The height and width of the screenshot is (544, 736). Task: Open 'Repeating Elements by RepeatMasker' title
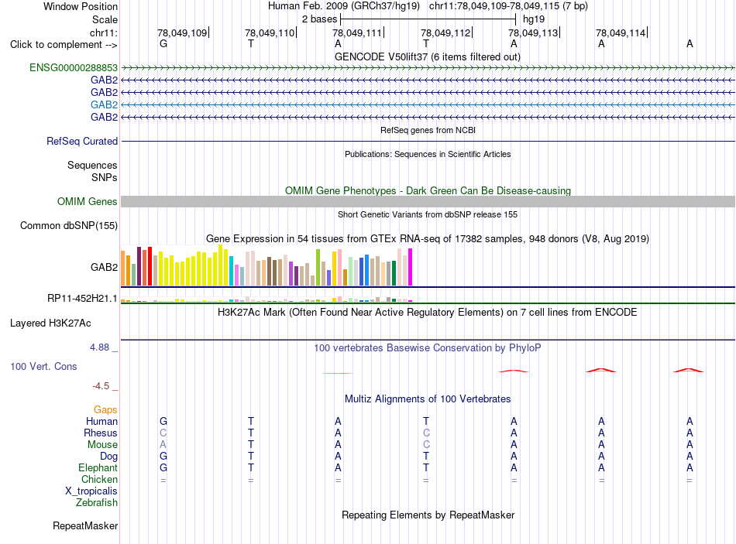pos(428,515)
